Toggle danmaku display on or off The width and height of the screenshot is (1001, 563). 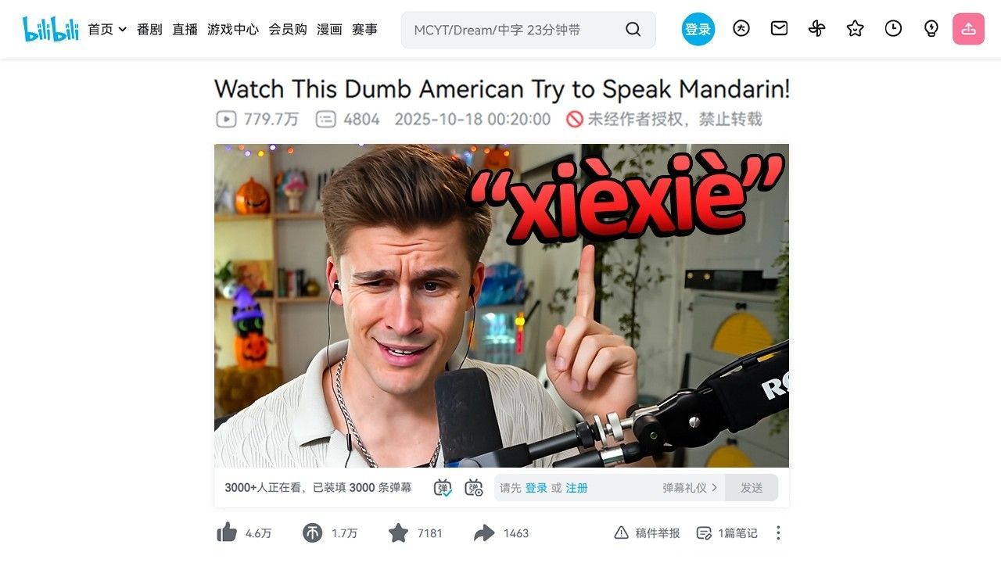(x=443, y=487)
